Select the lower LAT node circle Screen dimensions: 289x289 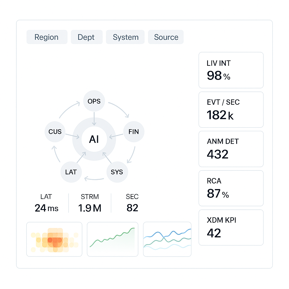pyautogui.click(x=71, y=172)
